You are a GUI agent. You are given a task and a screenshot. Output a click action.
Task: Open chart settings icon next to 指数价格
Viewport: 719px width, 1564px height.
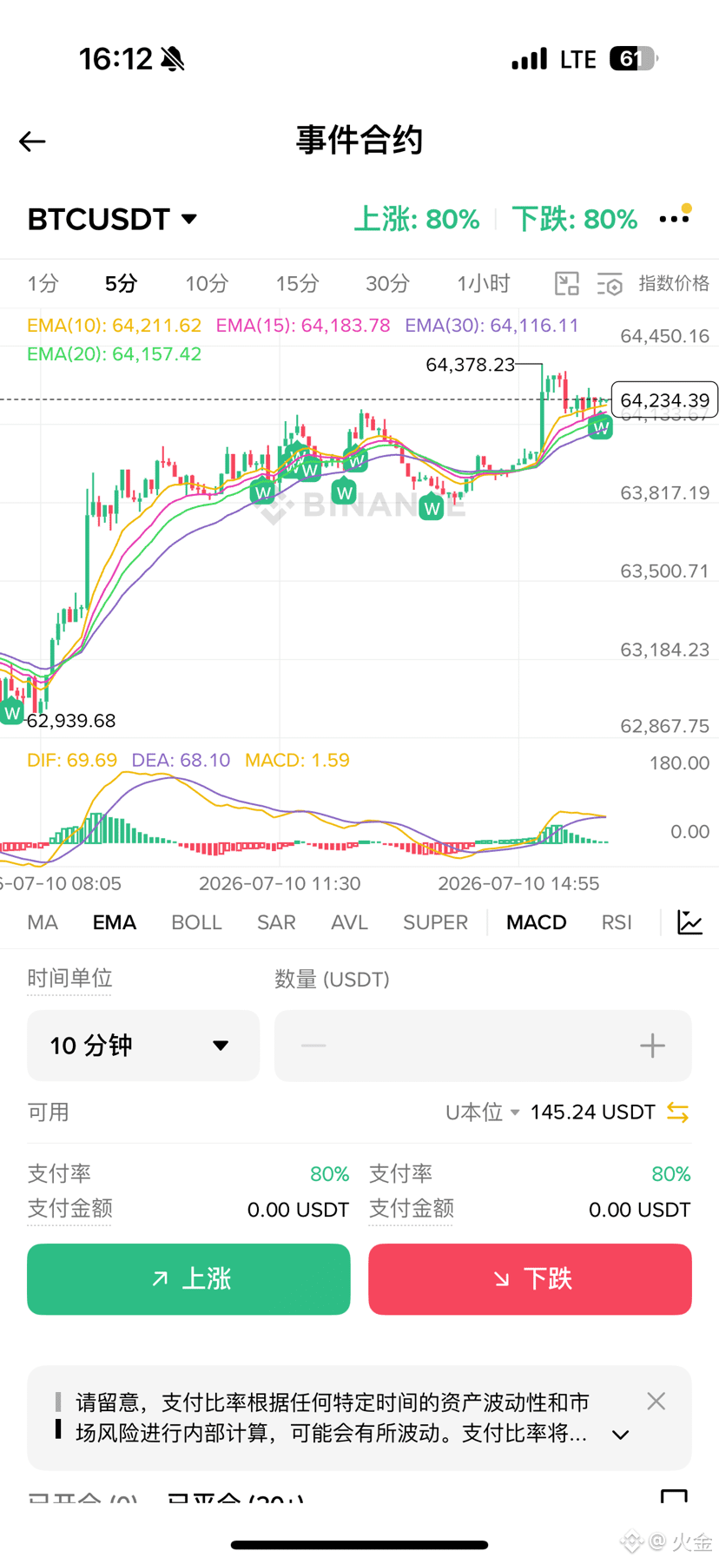(610, 283)
